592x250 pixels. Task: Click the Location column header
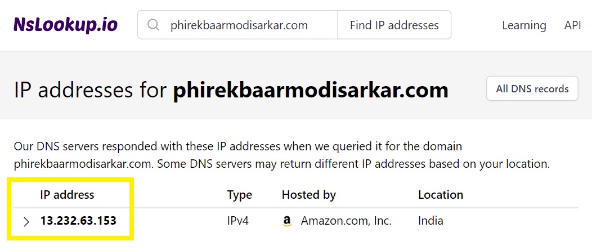tap(441, 195)
